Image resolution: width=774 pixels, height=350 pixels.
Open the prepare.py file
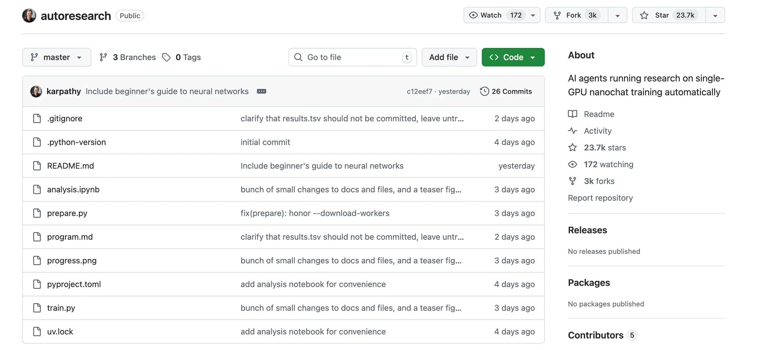pos(67,213)
